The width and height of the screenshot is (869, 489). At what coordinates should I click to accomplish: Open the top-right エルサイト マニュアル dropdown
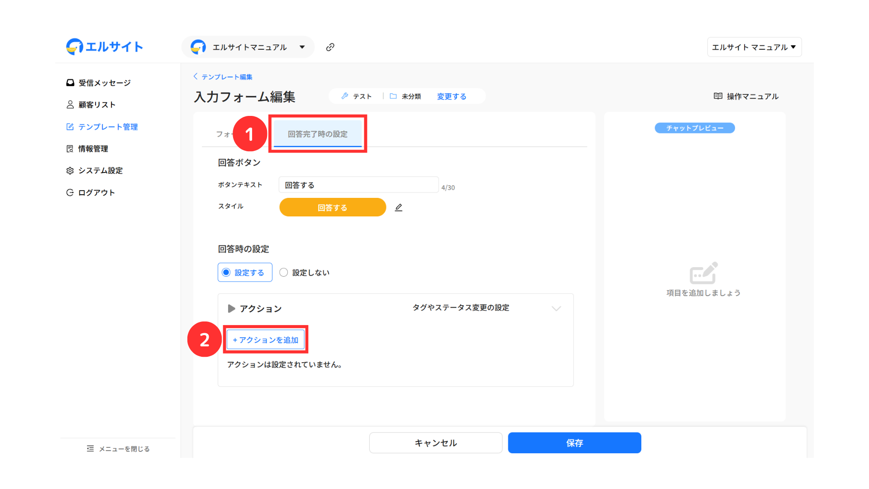click(x=754, y=47)
